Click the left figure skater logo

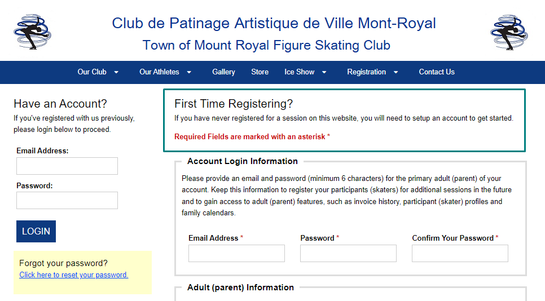pos(32,32)
